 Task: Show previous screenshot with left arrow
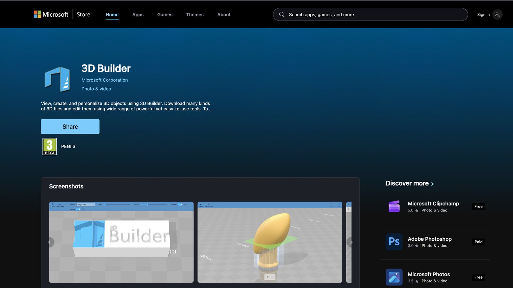[x=50, y=242]
